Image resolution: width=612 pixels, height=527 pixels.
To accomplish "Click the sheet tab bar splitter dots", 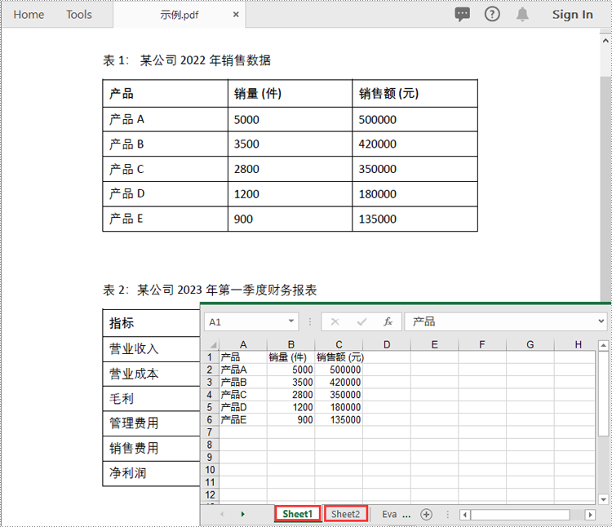I will [447, 515].
